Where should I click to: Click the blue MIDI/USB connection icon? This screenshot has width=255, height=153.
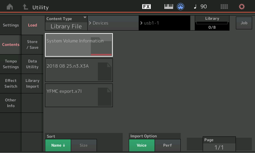point(181,7)
